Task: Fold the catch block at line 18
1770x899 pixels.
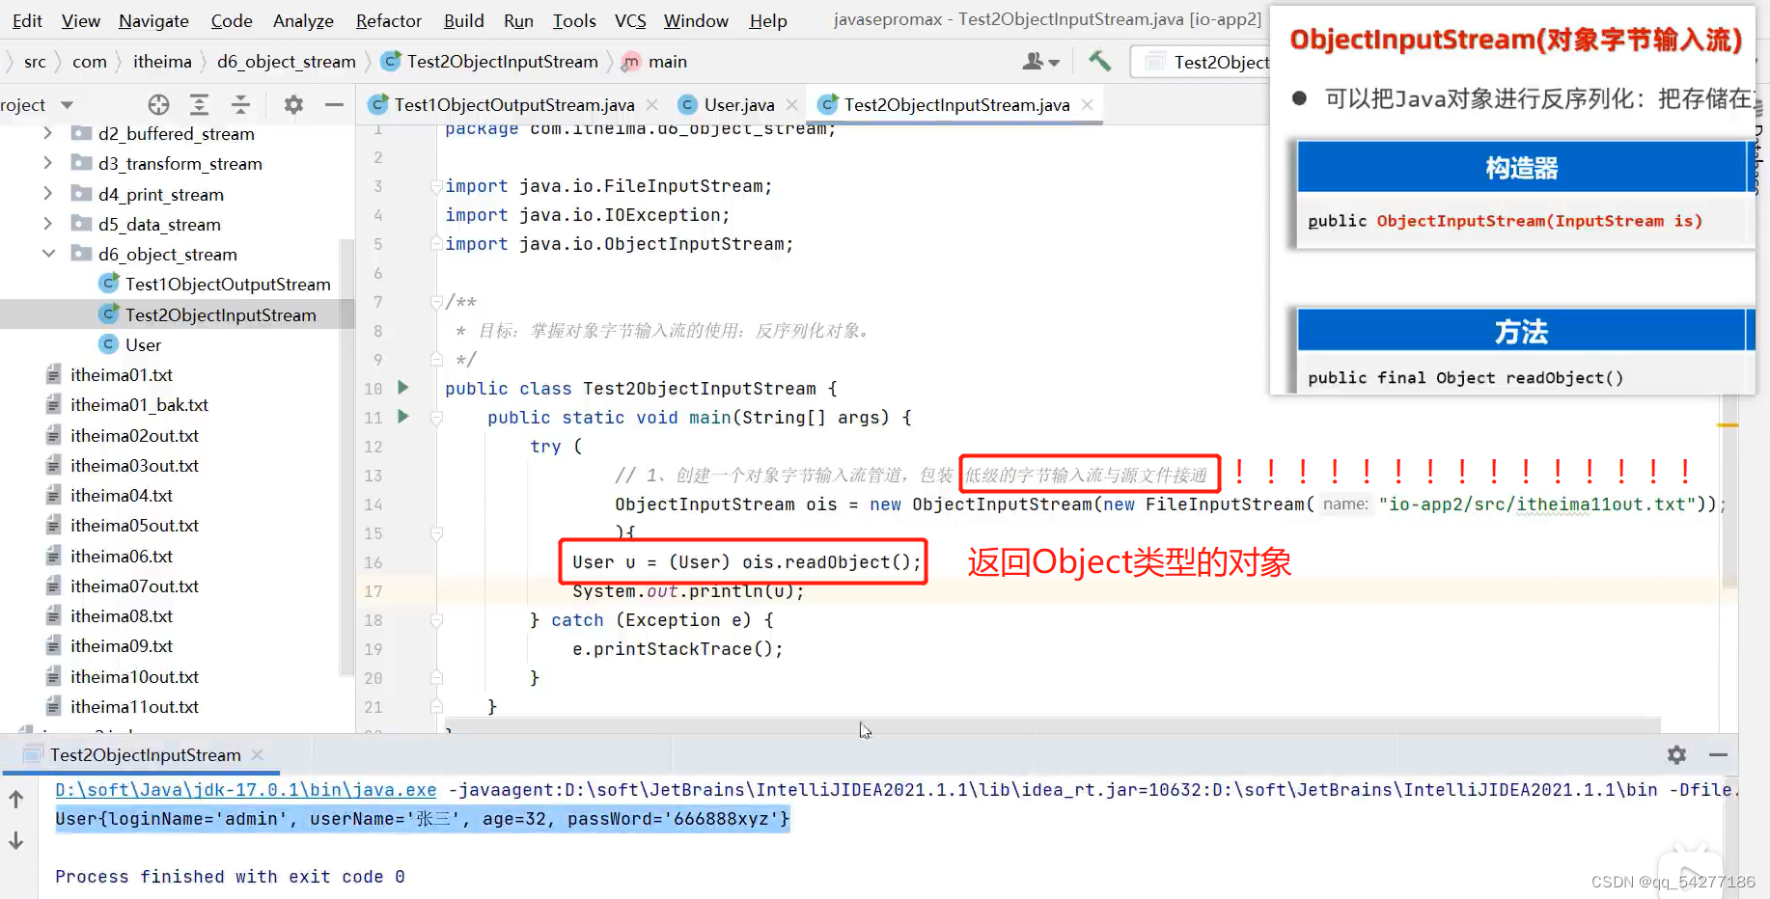Action: coord(436,620)
